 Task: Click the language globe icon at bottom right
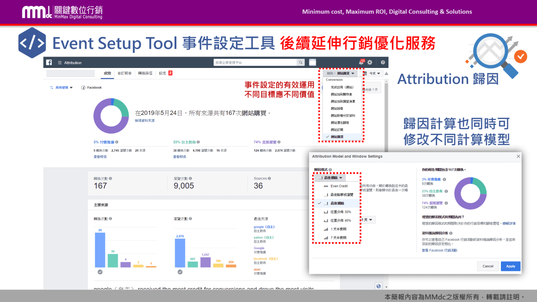(x=378, y=286)
